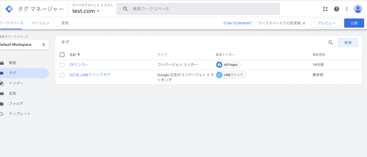367x157 pixels.
Task: Click the search icon in タグ panel
Action: click(x=331, y=43)
